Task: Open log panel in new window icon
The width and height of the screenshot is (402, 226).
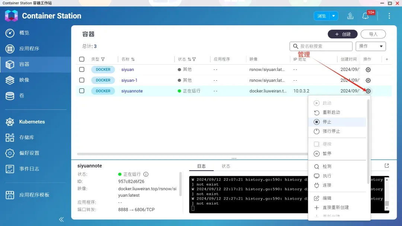Action: pyautogui.click(x=387, y=166)
